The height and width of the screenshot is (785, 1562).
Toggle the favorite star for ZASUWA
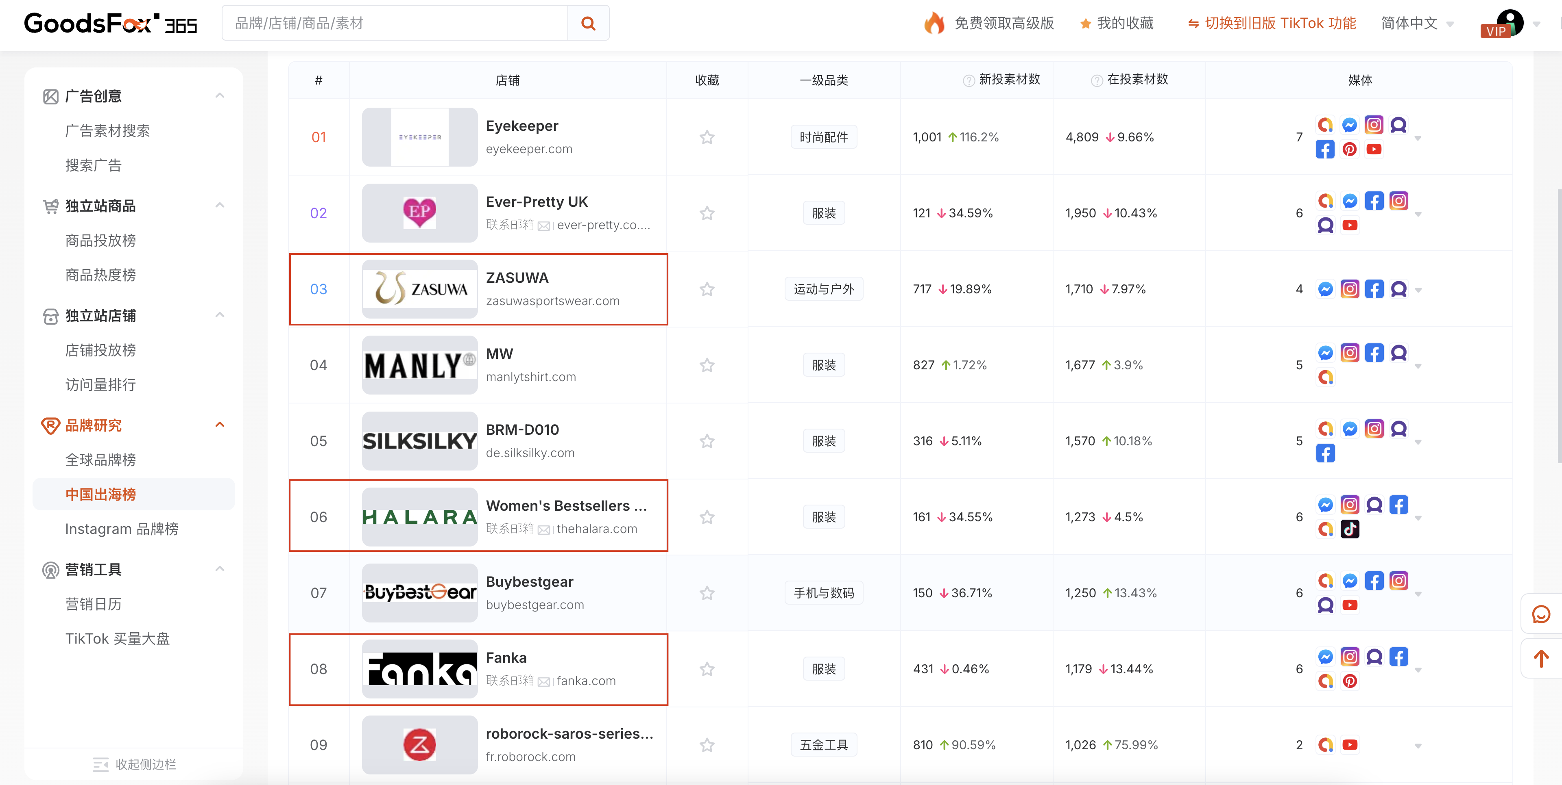click(707, 290)
